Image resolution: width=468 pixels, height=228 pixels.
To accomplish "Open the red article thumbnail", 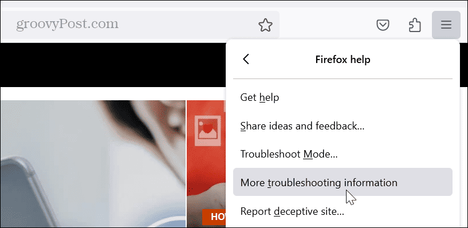I will [206, 164].
